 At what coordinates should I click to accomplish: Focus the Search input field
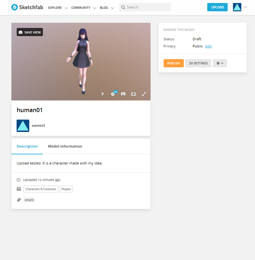point(145,7)
